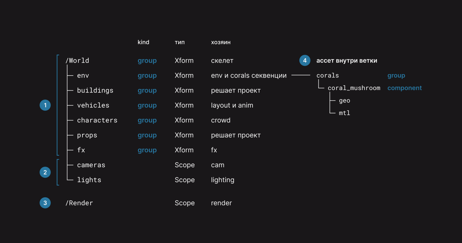
Task: Click the blue component kind label
Action: pyautogui.click(x=405, y=88)
